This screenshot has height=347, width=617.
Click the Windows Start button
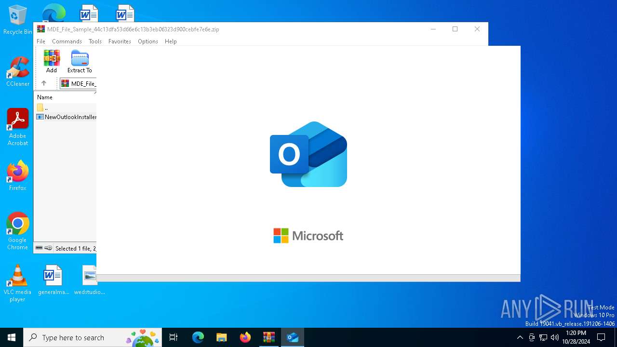[x=12, y=337]
